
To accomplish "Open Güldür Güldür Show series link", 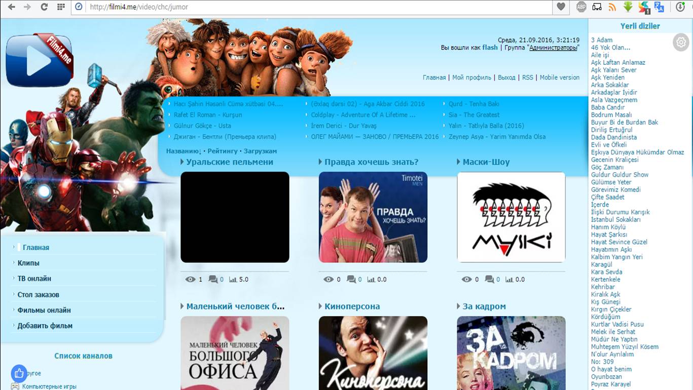I will click(x=619, y=175).
